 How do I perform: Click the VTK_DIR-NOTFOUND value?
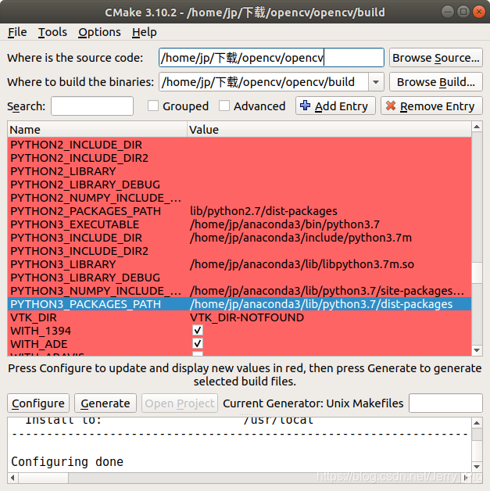click(x=247, y=318)
